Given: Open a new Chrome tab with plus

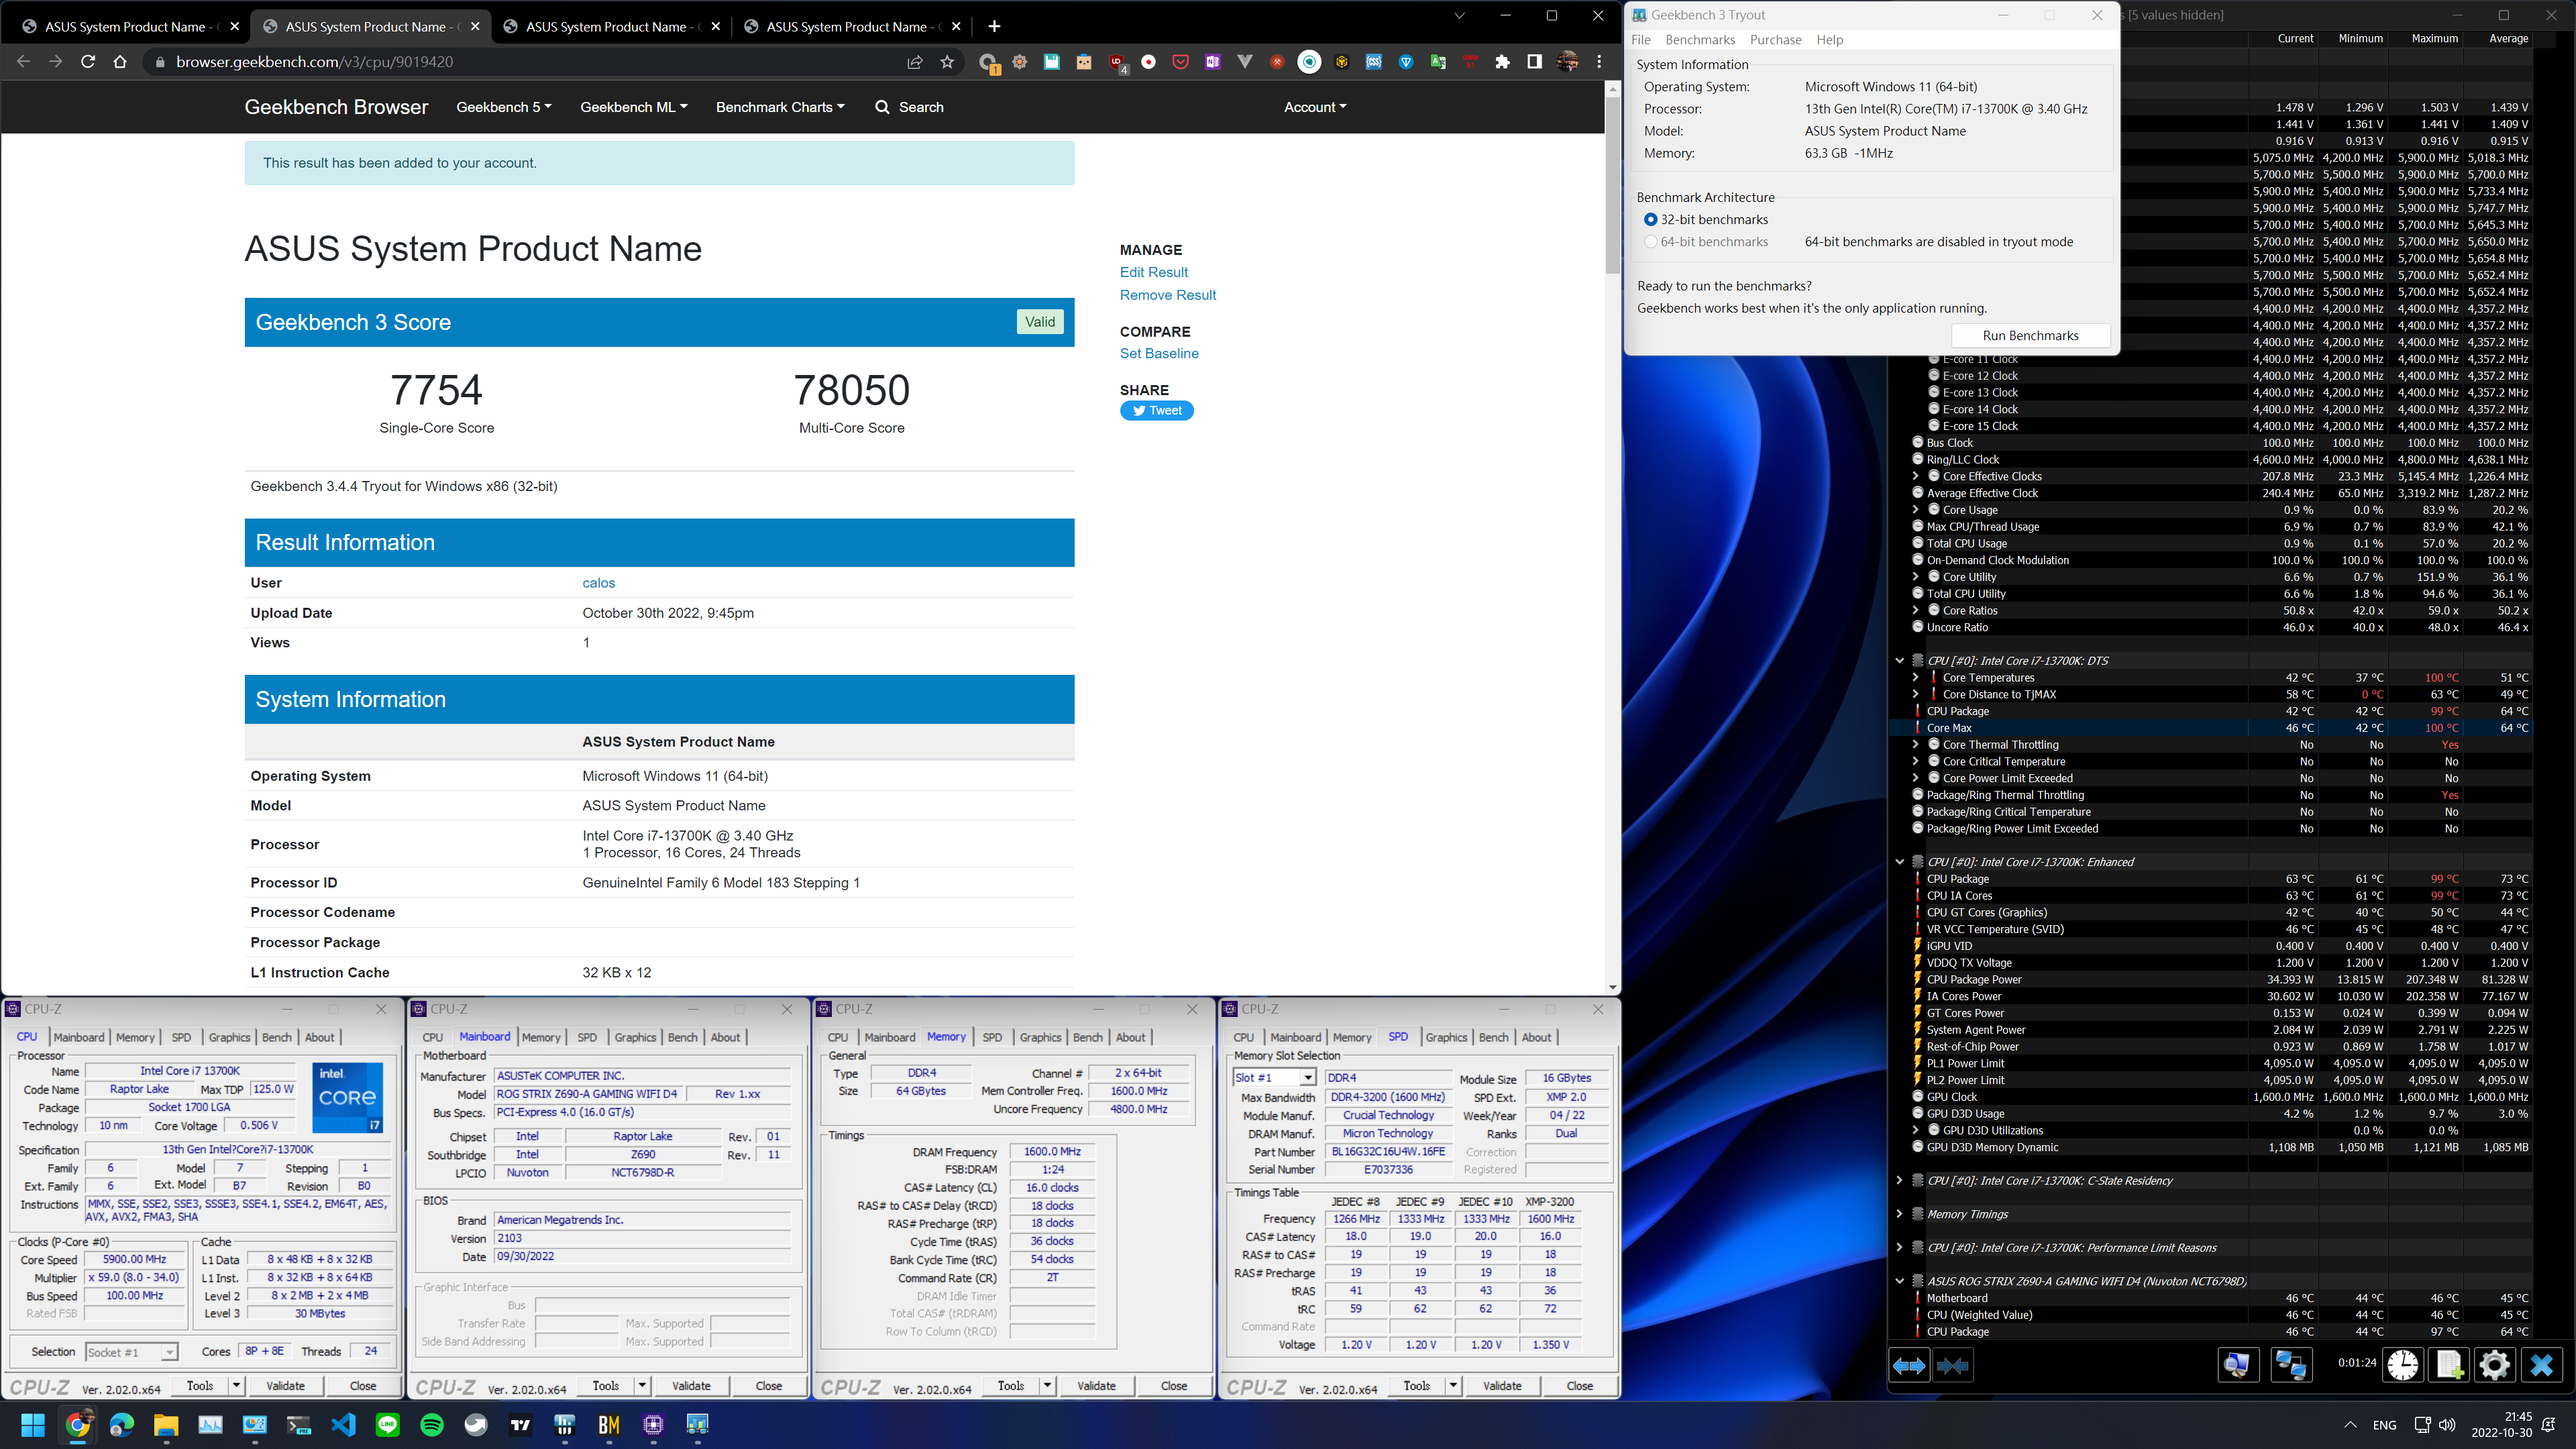Looking at the screenshot, I should [994, 26].
